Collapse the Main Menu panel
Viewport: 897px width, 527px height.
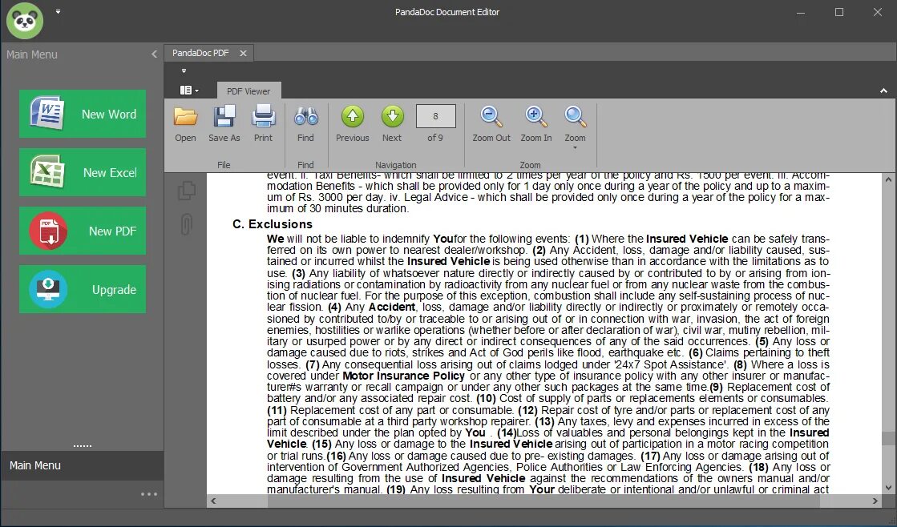[x=154, y=54]
